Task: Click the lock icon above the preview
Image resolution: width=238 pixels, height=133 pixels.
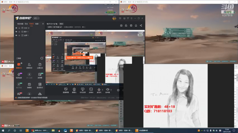Action: [x=126, y=25]
